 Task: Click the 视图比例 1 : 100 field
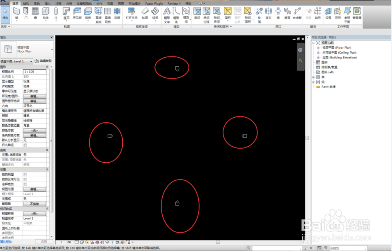click(34, 72)
